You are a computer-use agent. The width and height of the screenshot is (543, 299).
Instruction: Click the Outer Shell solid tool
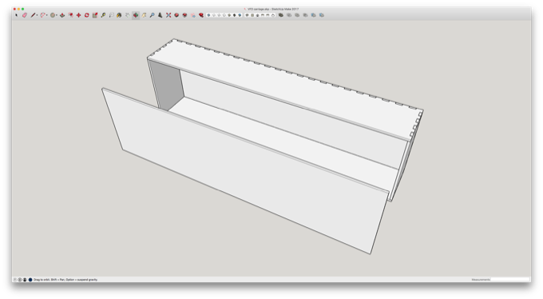[x=281, y=15]
